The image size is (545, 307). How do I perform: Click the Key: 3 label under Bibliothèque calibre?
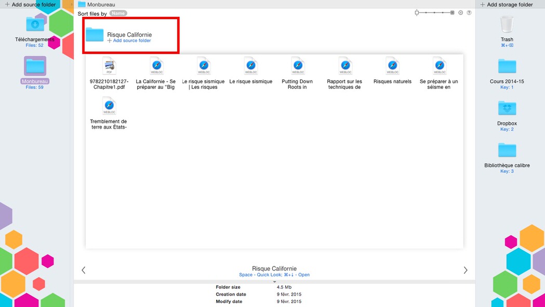click(x=507, y=171)
